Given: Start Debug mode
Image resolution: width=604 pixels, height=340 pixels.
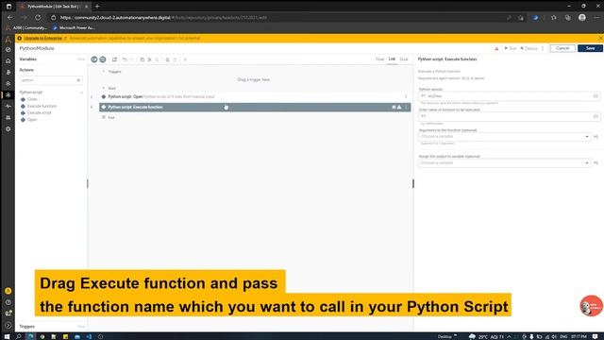Looking at the screenshot, I should (x=528, y=48).
